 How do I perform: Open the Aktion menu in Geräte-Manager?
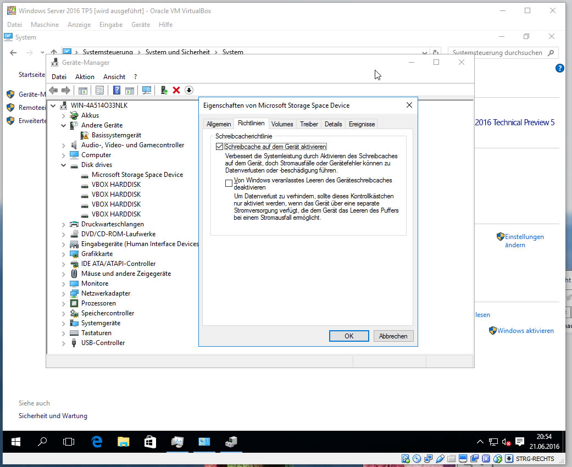pyautogui.click(x=85, y=76)
